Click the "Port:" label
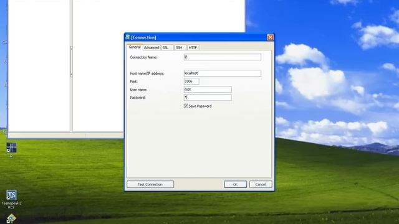The height and width of the screenshot is (224, 399). click(133, 82)
